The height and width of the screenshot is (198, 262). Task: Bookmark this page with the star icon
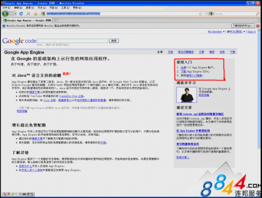(201, 14)
